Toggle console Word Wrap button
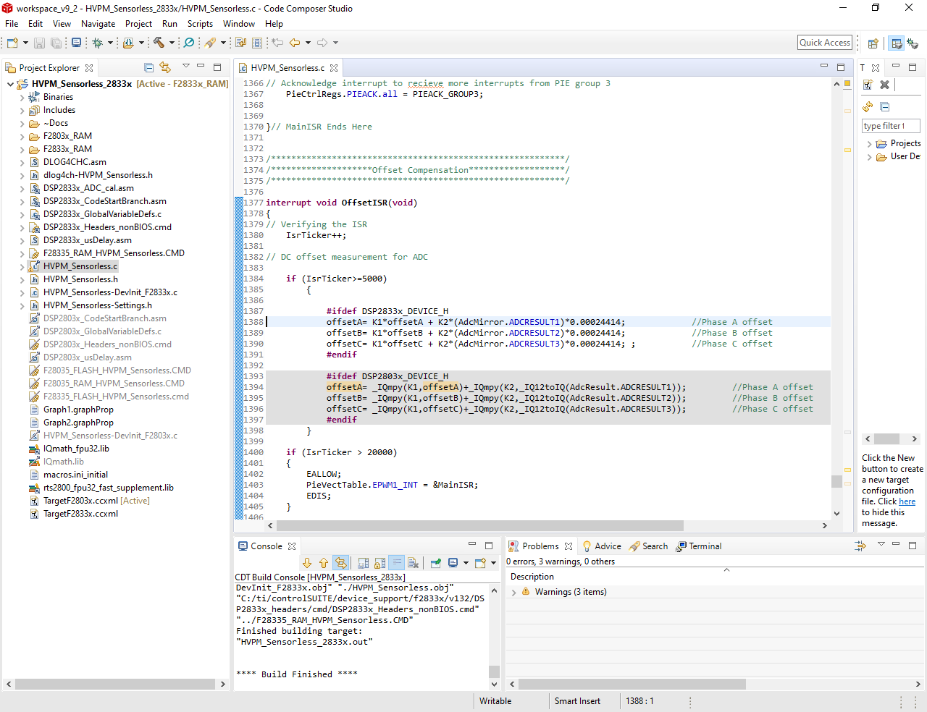This screenshot has height=712, width=927. coord(397,563)
